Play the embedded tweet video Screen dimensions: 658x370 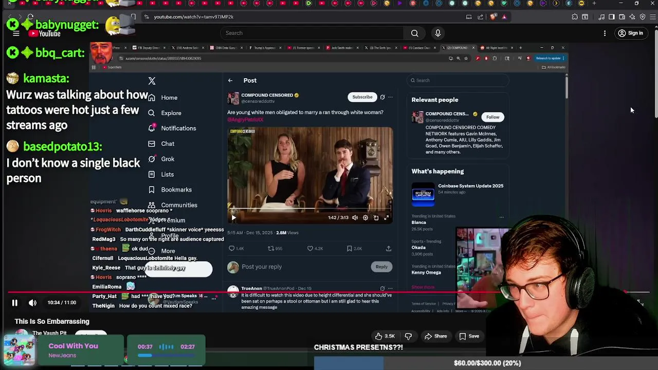click(x=233, y=217)
